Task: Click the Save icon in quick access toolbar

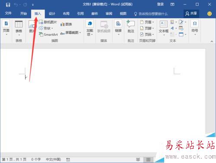Action: pos(8,5)
